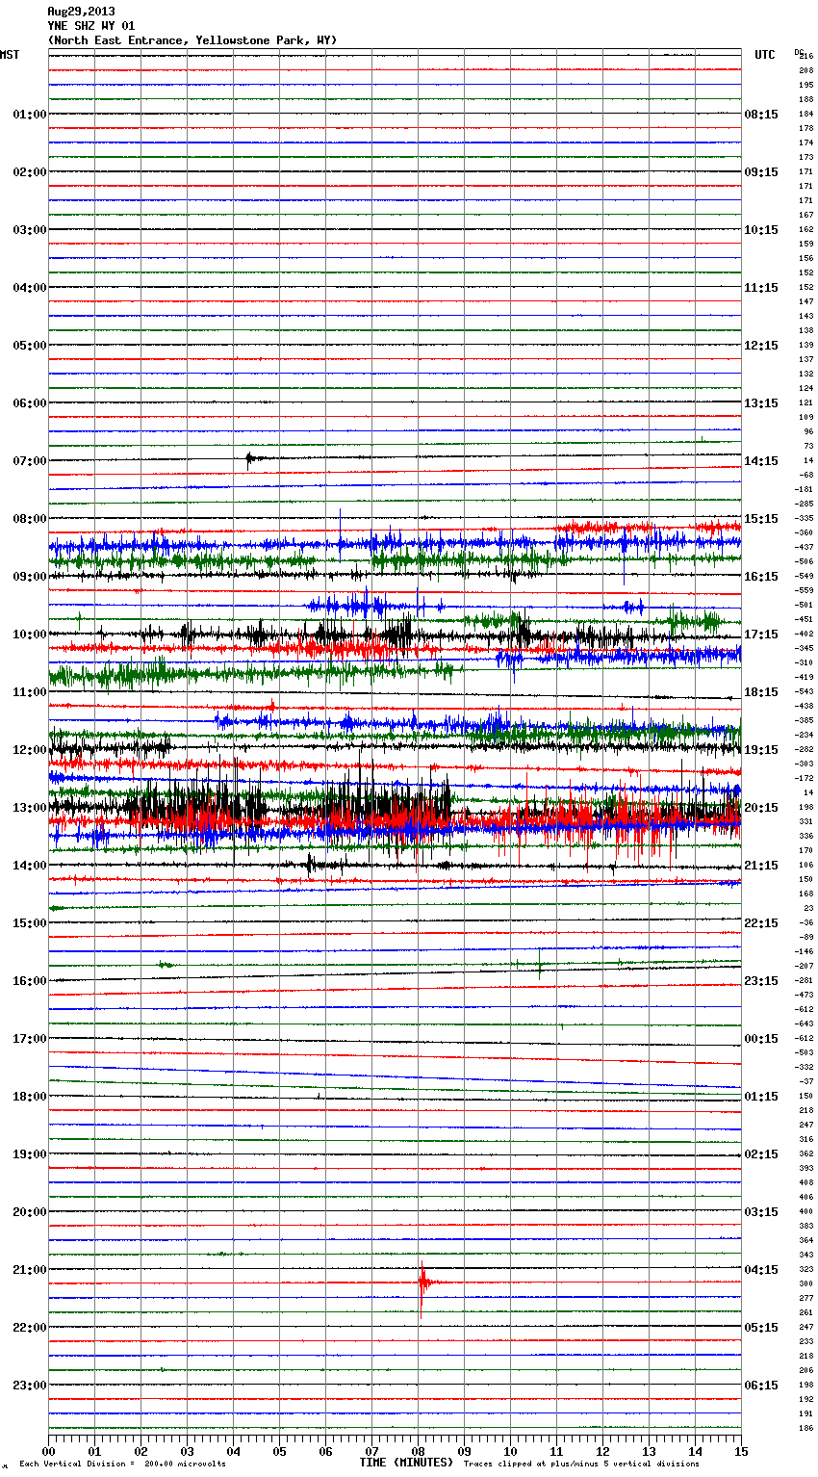
Task: Click the 11:15 UTC time label
Action: click(761, 288)
